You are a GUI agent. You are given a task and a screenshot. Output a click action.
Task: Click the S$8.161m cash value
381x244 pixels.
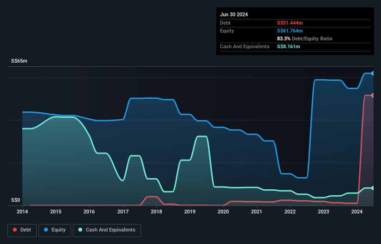click(x=289, y=46)
